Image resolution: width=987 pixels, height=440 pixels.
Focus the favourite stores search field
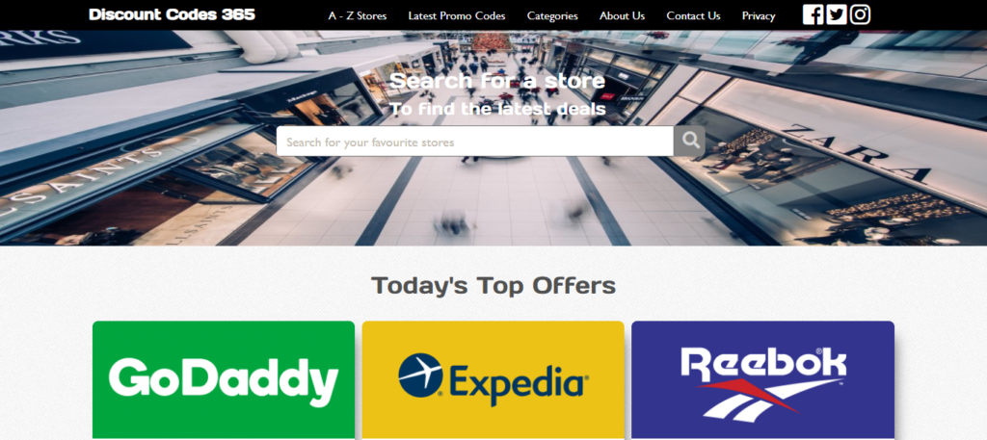(474, 141)
